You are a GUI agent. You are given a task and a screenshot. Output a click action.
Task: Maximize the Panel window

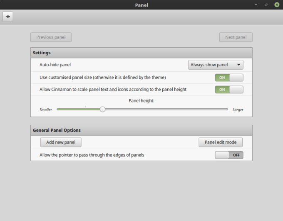coord(266,5)
